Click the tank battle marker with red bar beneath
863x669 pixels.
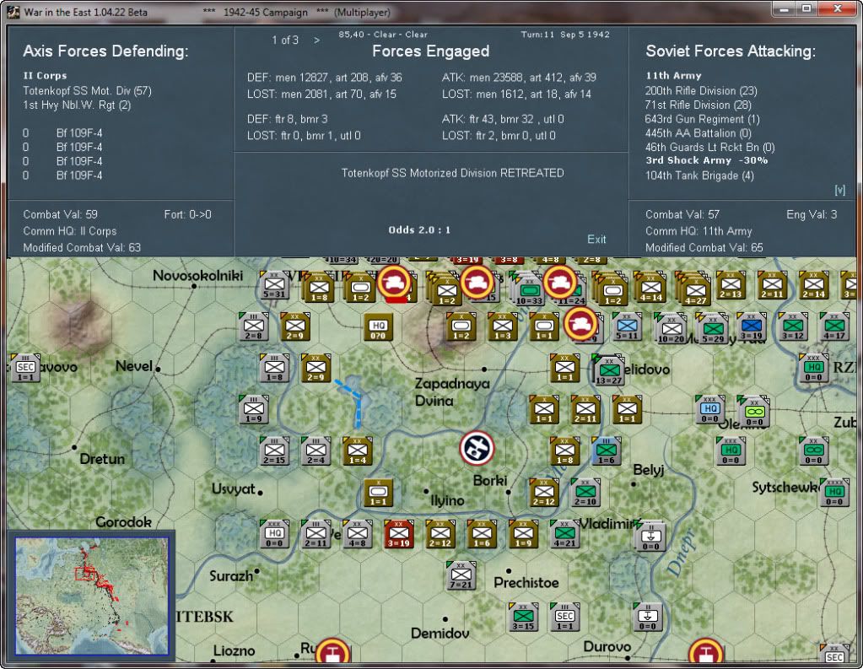[394, 283]
